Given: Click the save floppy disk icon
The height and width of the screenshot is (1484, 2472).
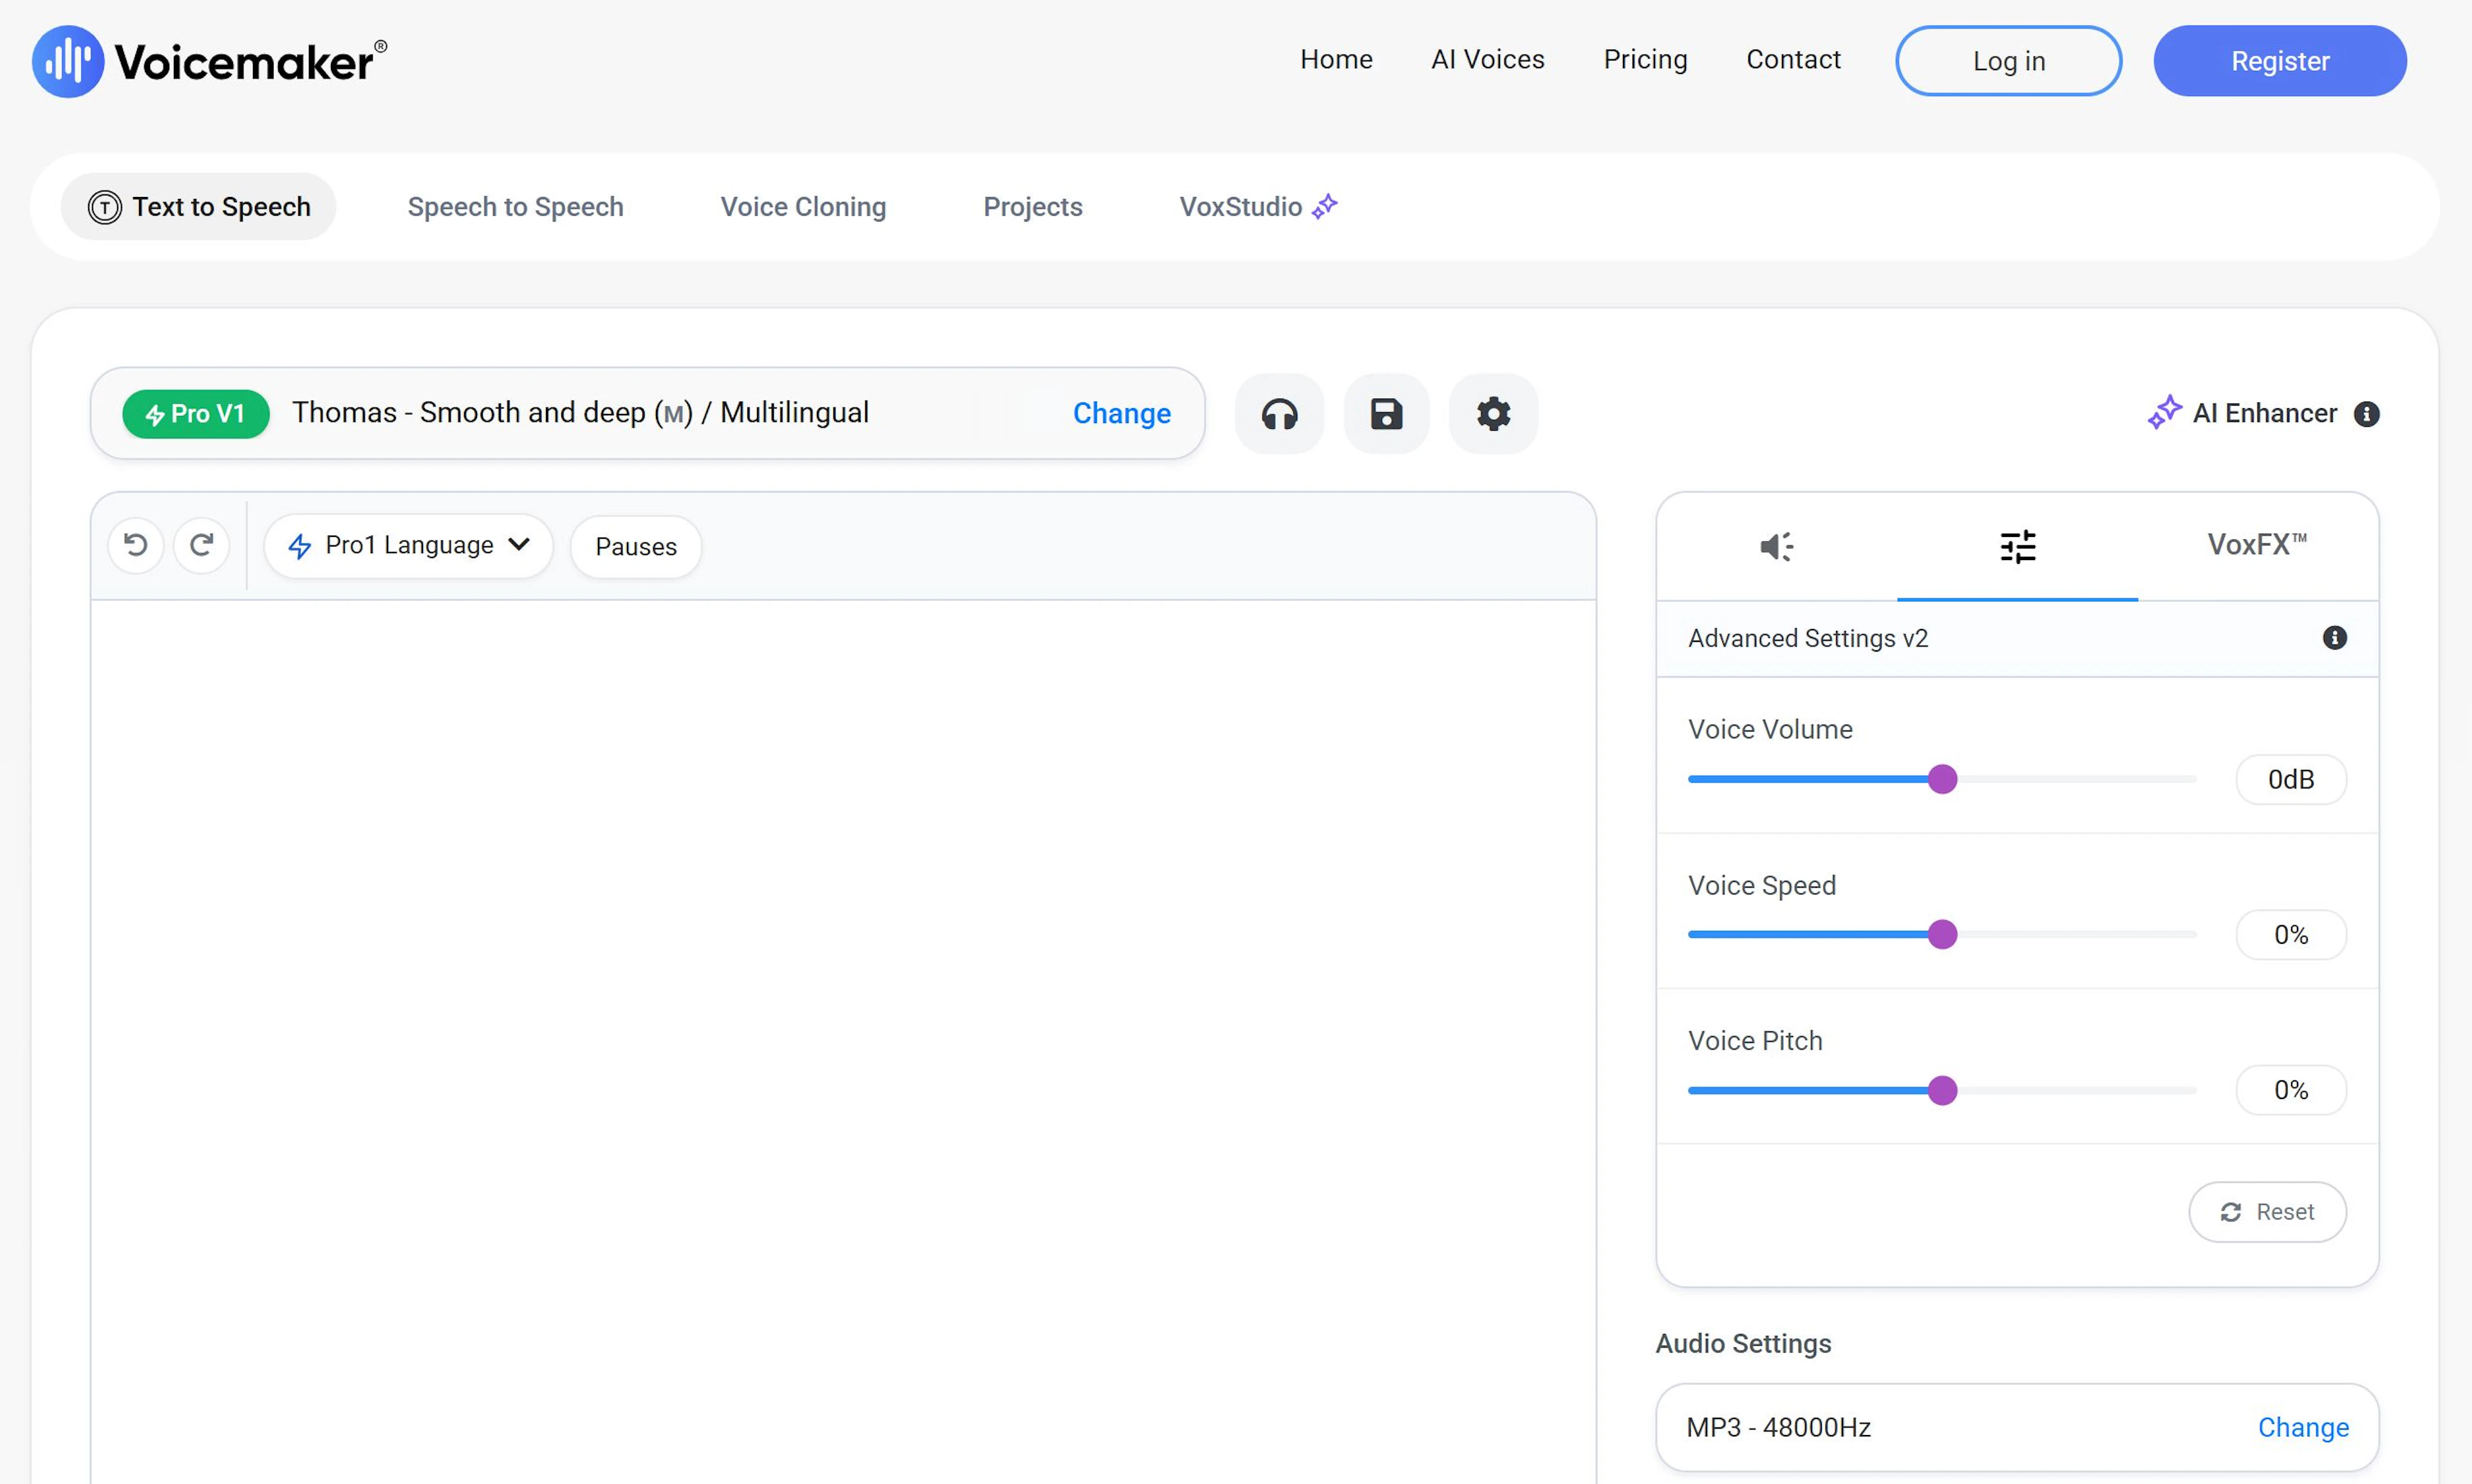Looking at the screenshot, I should [x=1385, y=414].
